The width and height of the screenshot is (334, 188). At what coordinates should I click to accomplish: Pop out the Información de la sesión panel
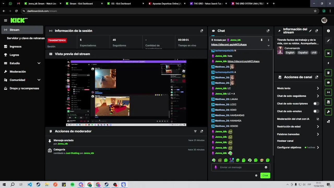[201, 31]
